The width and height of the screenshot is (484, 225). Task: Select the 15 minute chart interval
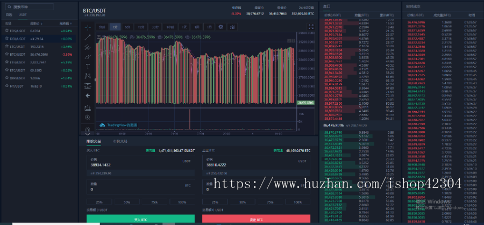(141, 27)
